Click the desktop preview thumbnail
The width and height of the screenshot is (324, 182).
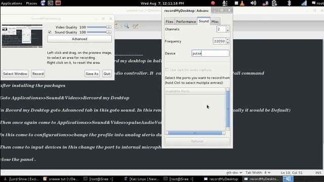click(22, 36)
